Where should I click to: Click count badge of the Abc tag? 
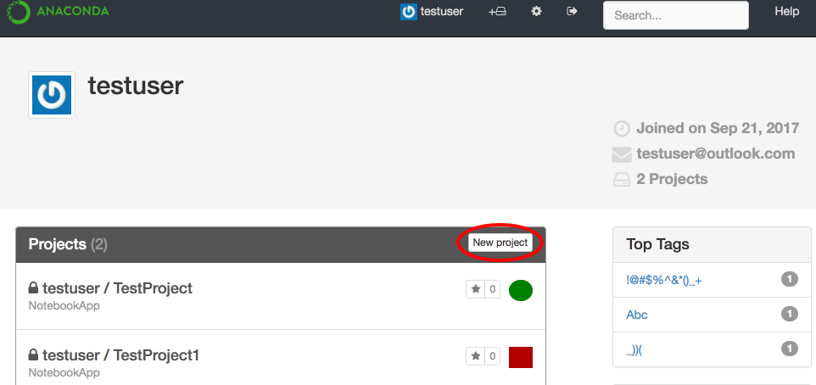coord(790,314)
